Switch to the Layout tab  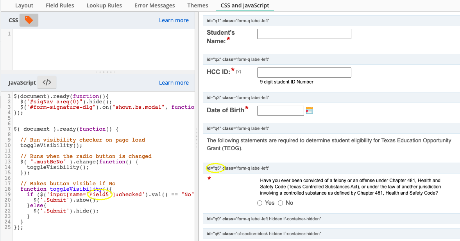point(24,5)
